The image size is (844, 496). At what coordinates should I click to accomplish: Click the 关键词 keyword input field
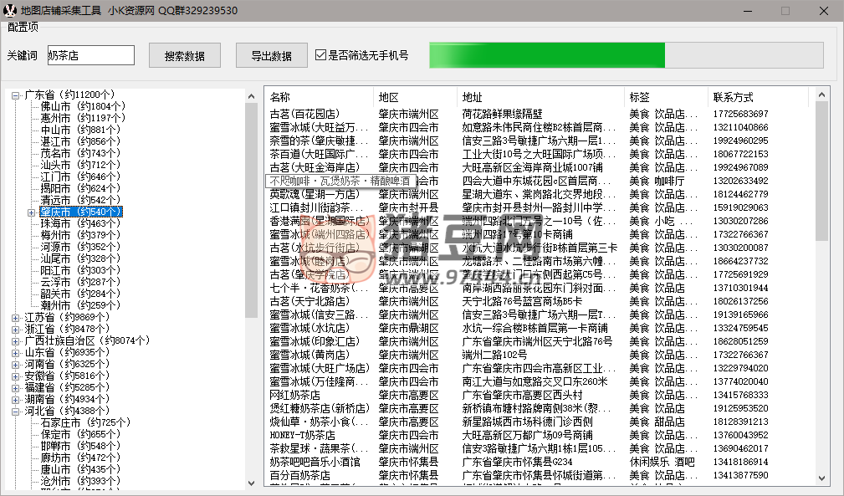[90, 55]
